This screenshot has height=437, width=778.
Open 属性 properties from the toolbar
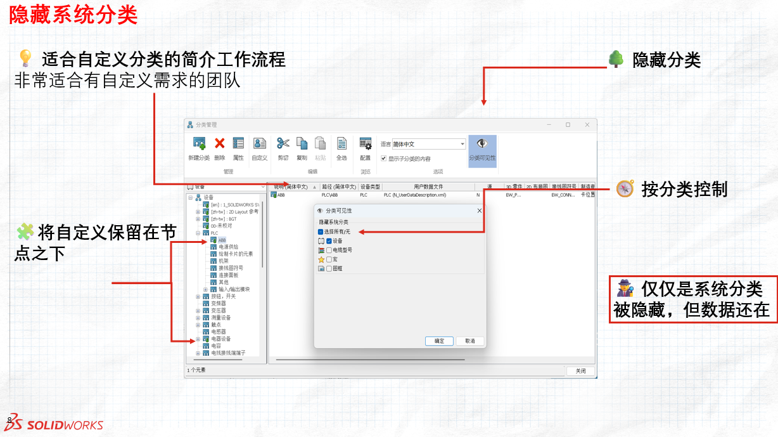pyautogui.click(x=238, y=144)
